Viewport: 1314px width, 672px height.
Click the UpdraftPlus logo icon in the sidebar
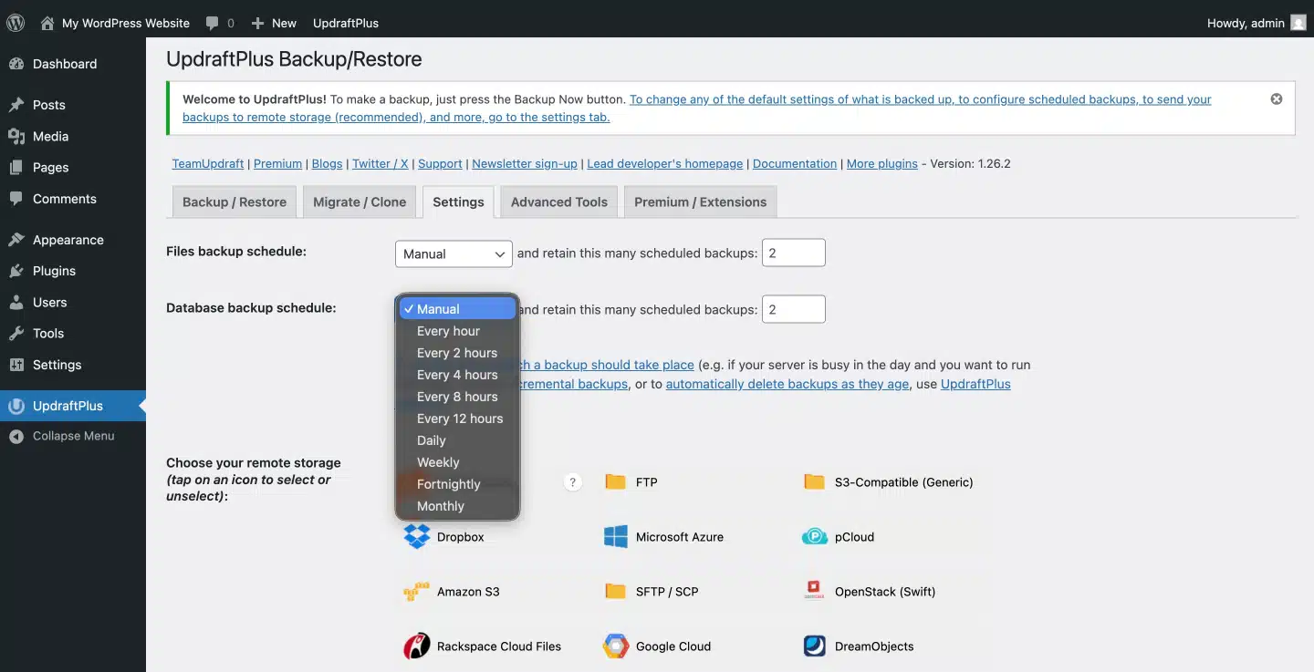pos(16,406)
